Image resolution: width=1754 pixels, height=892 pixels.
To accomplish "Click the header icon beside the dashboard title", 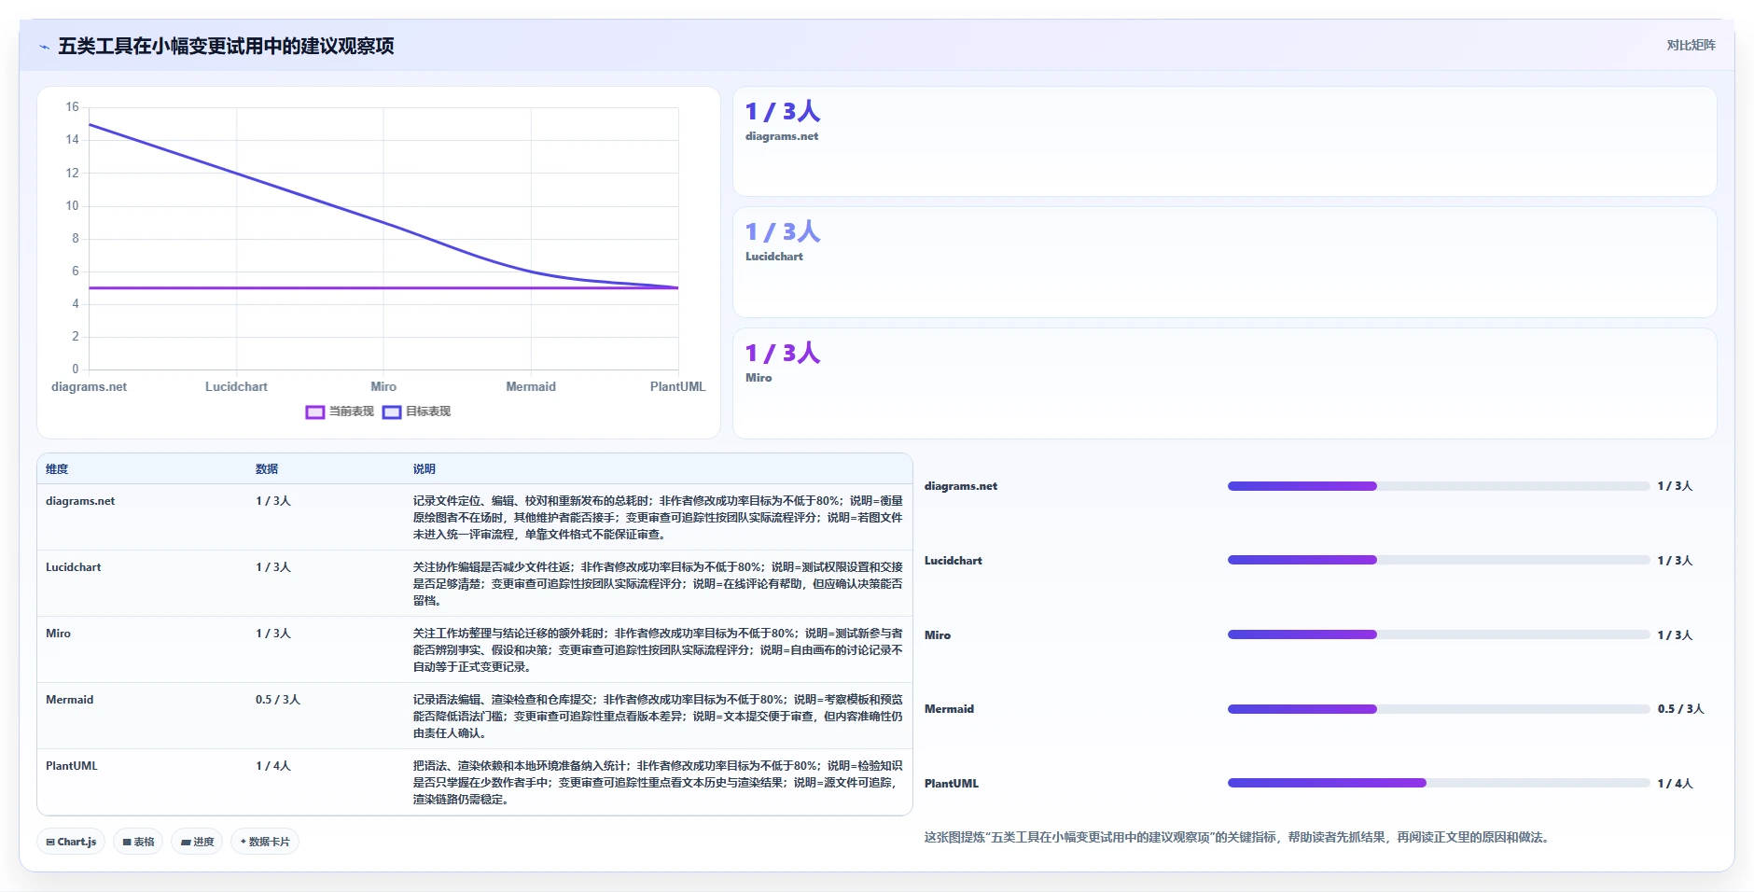I will [44, 47].
